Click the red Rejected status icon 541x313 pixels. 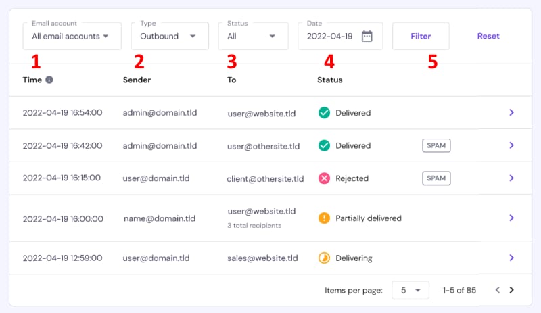(x=324, y=178)
